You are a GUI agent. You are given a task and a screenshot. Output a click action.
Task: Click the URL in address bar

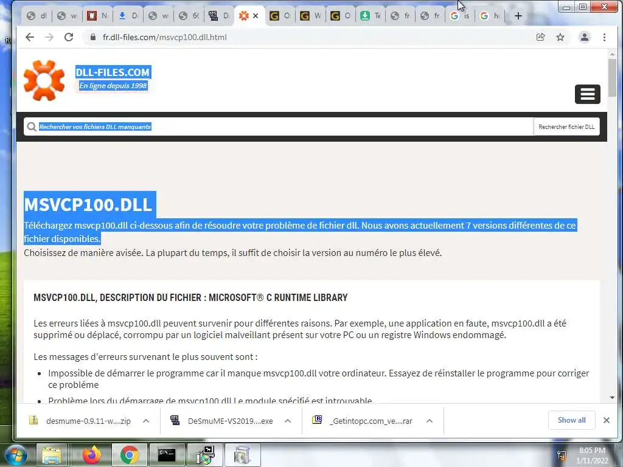point(164,37)
